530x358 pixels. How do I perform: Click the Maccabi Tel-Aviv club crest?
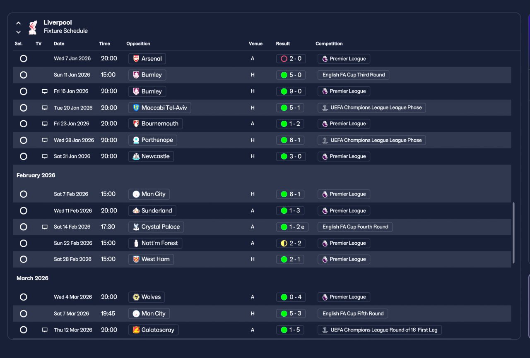pyautogui.click(x=136, y=108)
